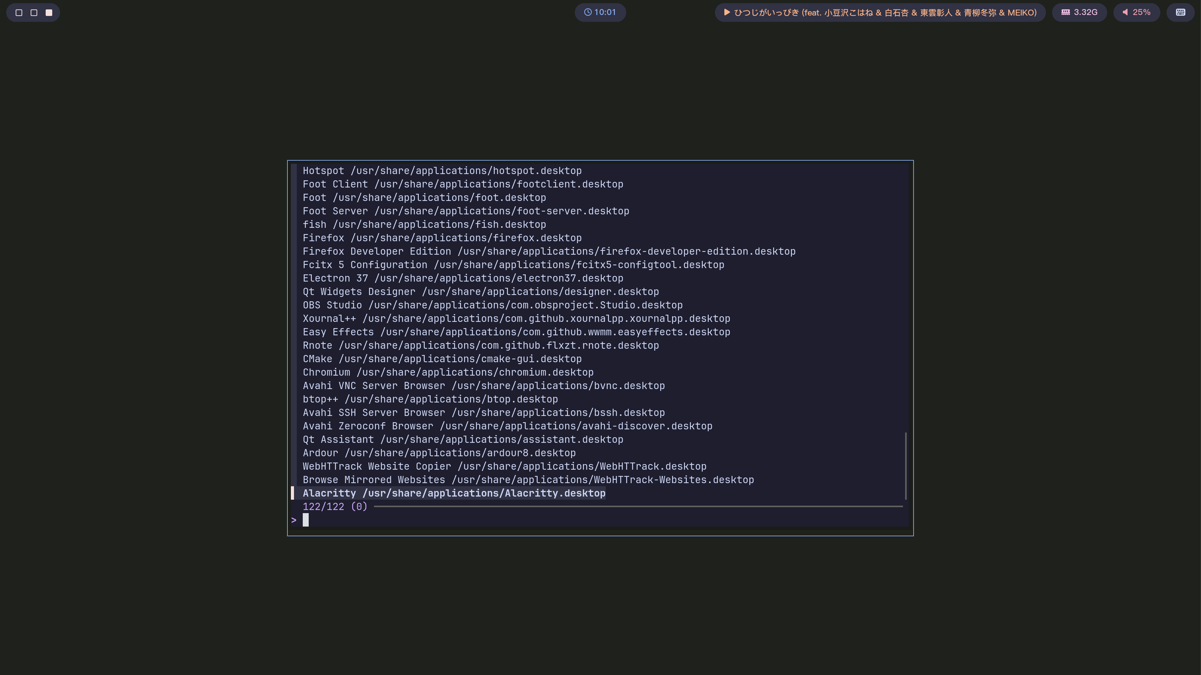The height and width of the screenshot is (675, 1201).
Task: Choose the btop++ entry
Action: point(430,400)
